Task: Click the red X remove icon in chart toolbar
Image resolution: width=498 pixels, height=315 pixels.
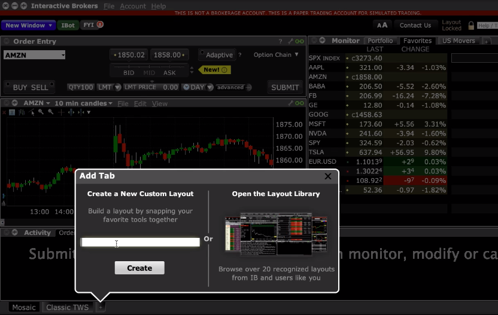Action: click(4, 112)
